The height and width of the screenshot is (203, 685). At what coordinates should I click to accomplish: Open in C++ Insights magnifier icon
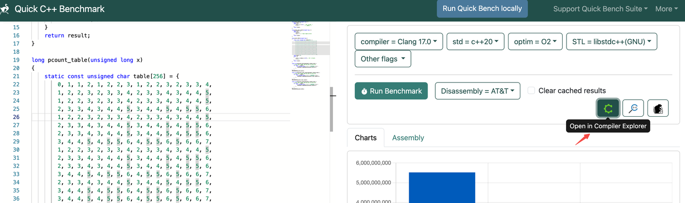click(633, 108)
